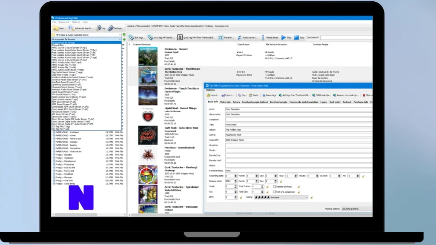The height and width of the screenshot is (245, 436).
Task: Click the Track number spinner arrows
Action: [235, 187]
